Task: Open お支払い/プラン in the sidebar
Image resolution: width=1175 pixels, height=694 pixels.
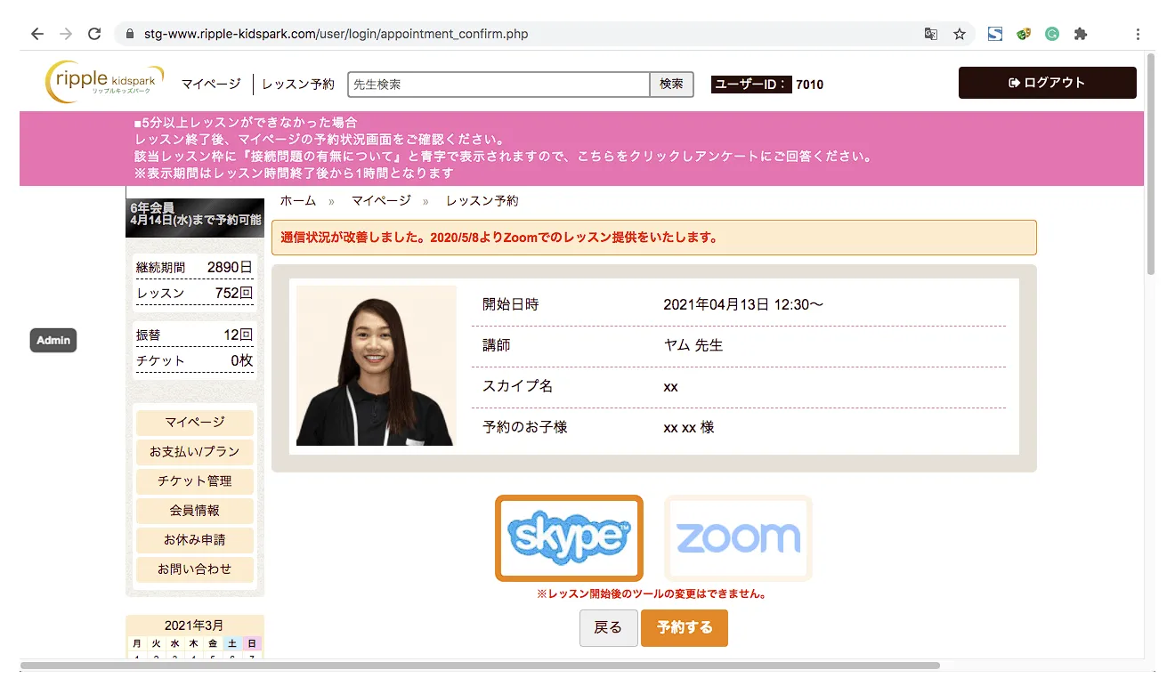Action: pos(194,452)
